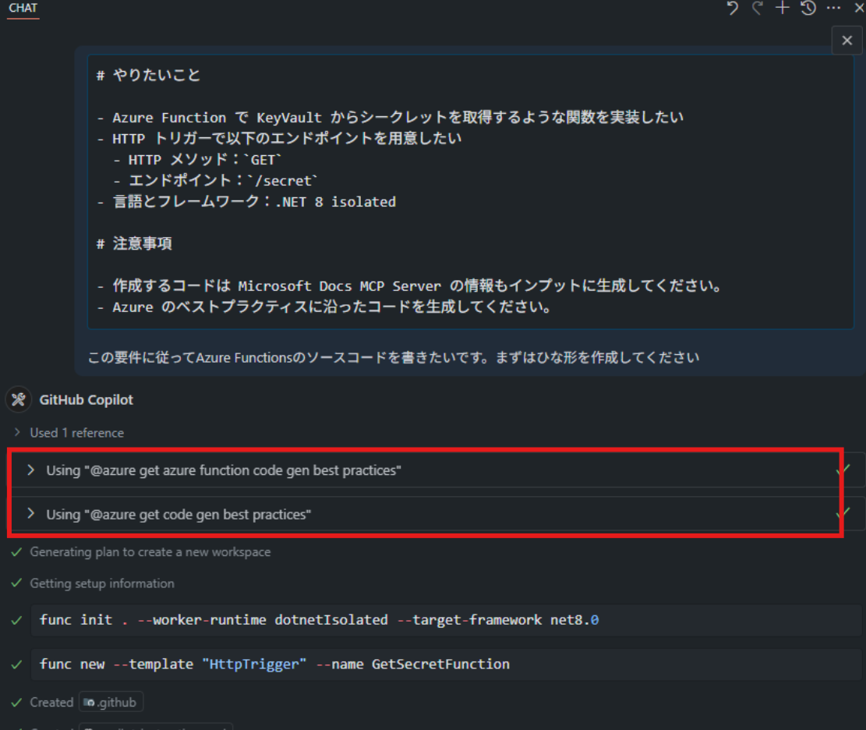This screenshot has height=730, width=866.
Task: Expand the Used 1 reference section
Action: (69, 433)
